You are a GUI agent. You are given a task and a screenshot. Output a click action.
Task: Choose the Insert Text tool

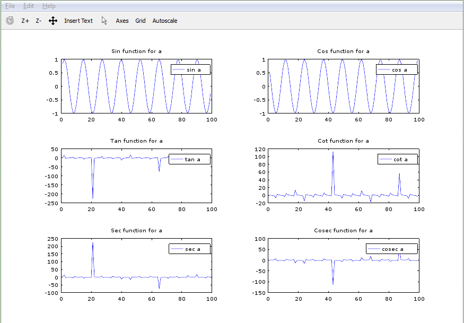pos(78,21)
